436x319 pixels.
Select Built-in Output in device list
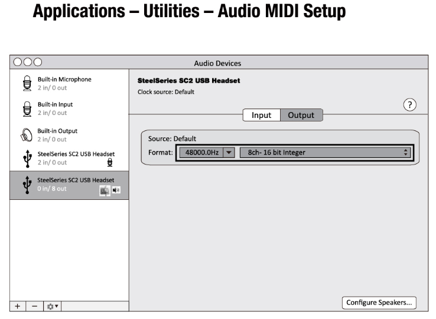(x=69, y=135)
